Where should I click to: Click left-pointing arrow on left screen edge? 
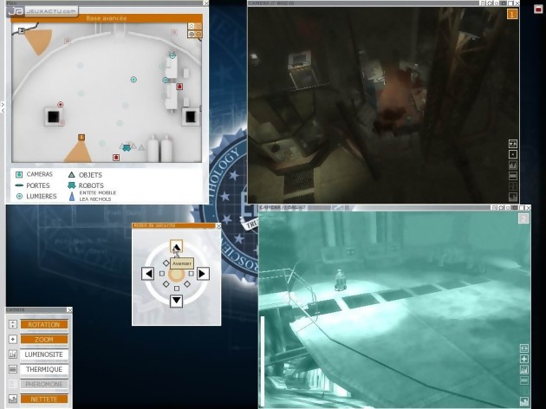click(3, 110)
